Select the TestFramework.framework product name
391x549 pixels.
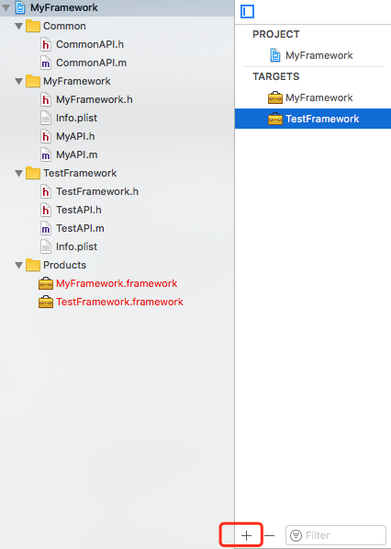tap(120, 302)
